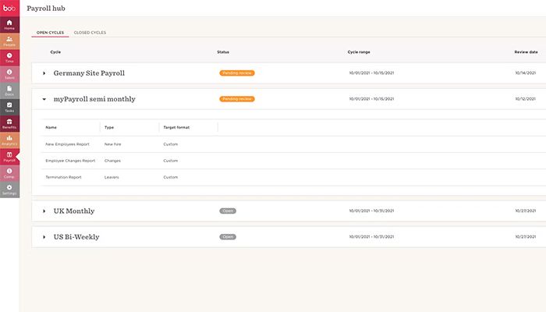Open the Termination Report
546x312 pixels.
(63, 177)
